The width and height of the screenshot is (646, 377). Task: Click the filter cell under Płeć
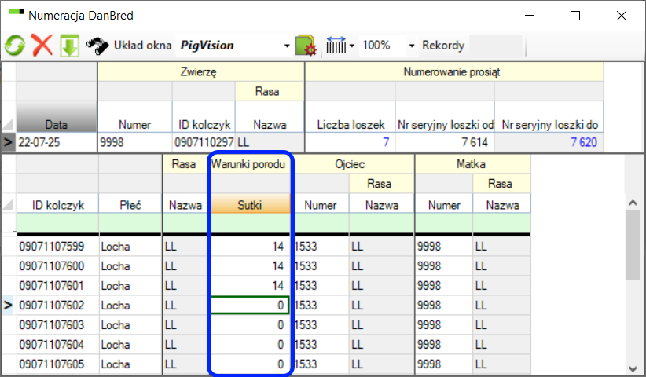click(x=130, y=223)
